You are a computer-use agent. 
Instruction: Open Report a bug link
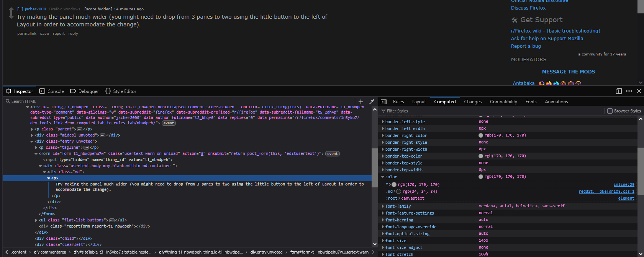(x=526, y=46)
